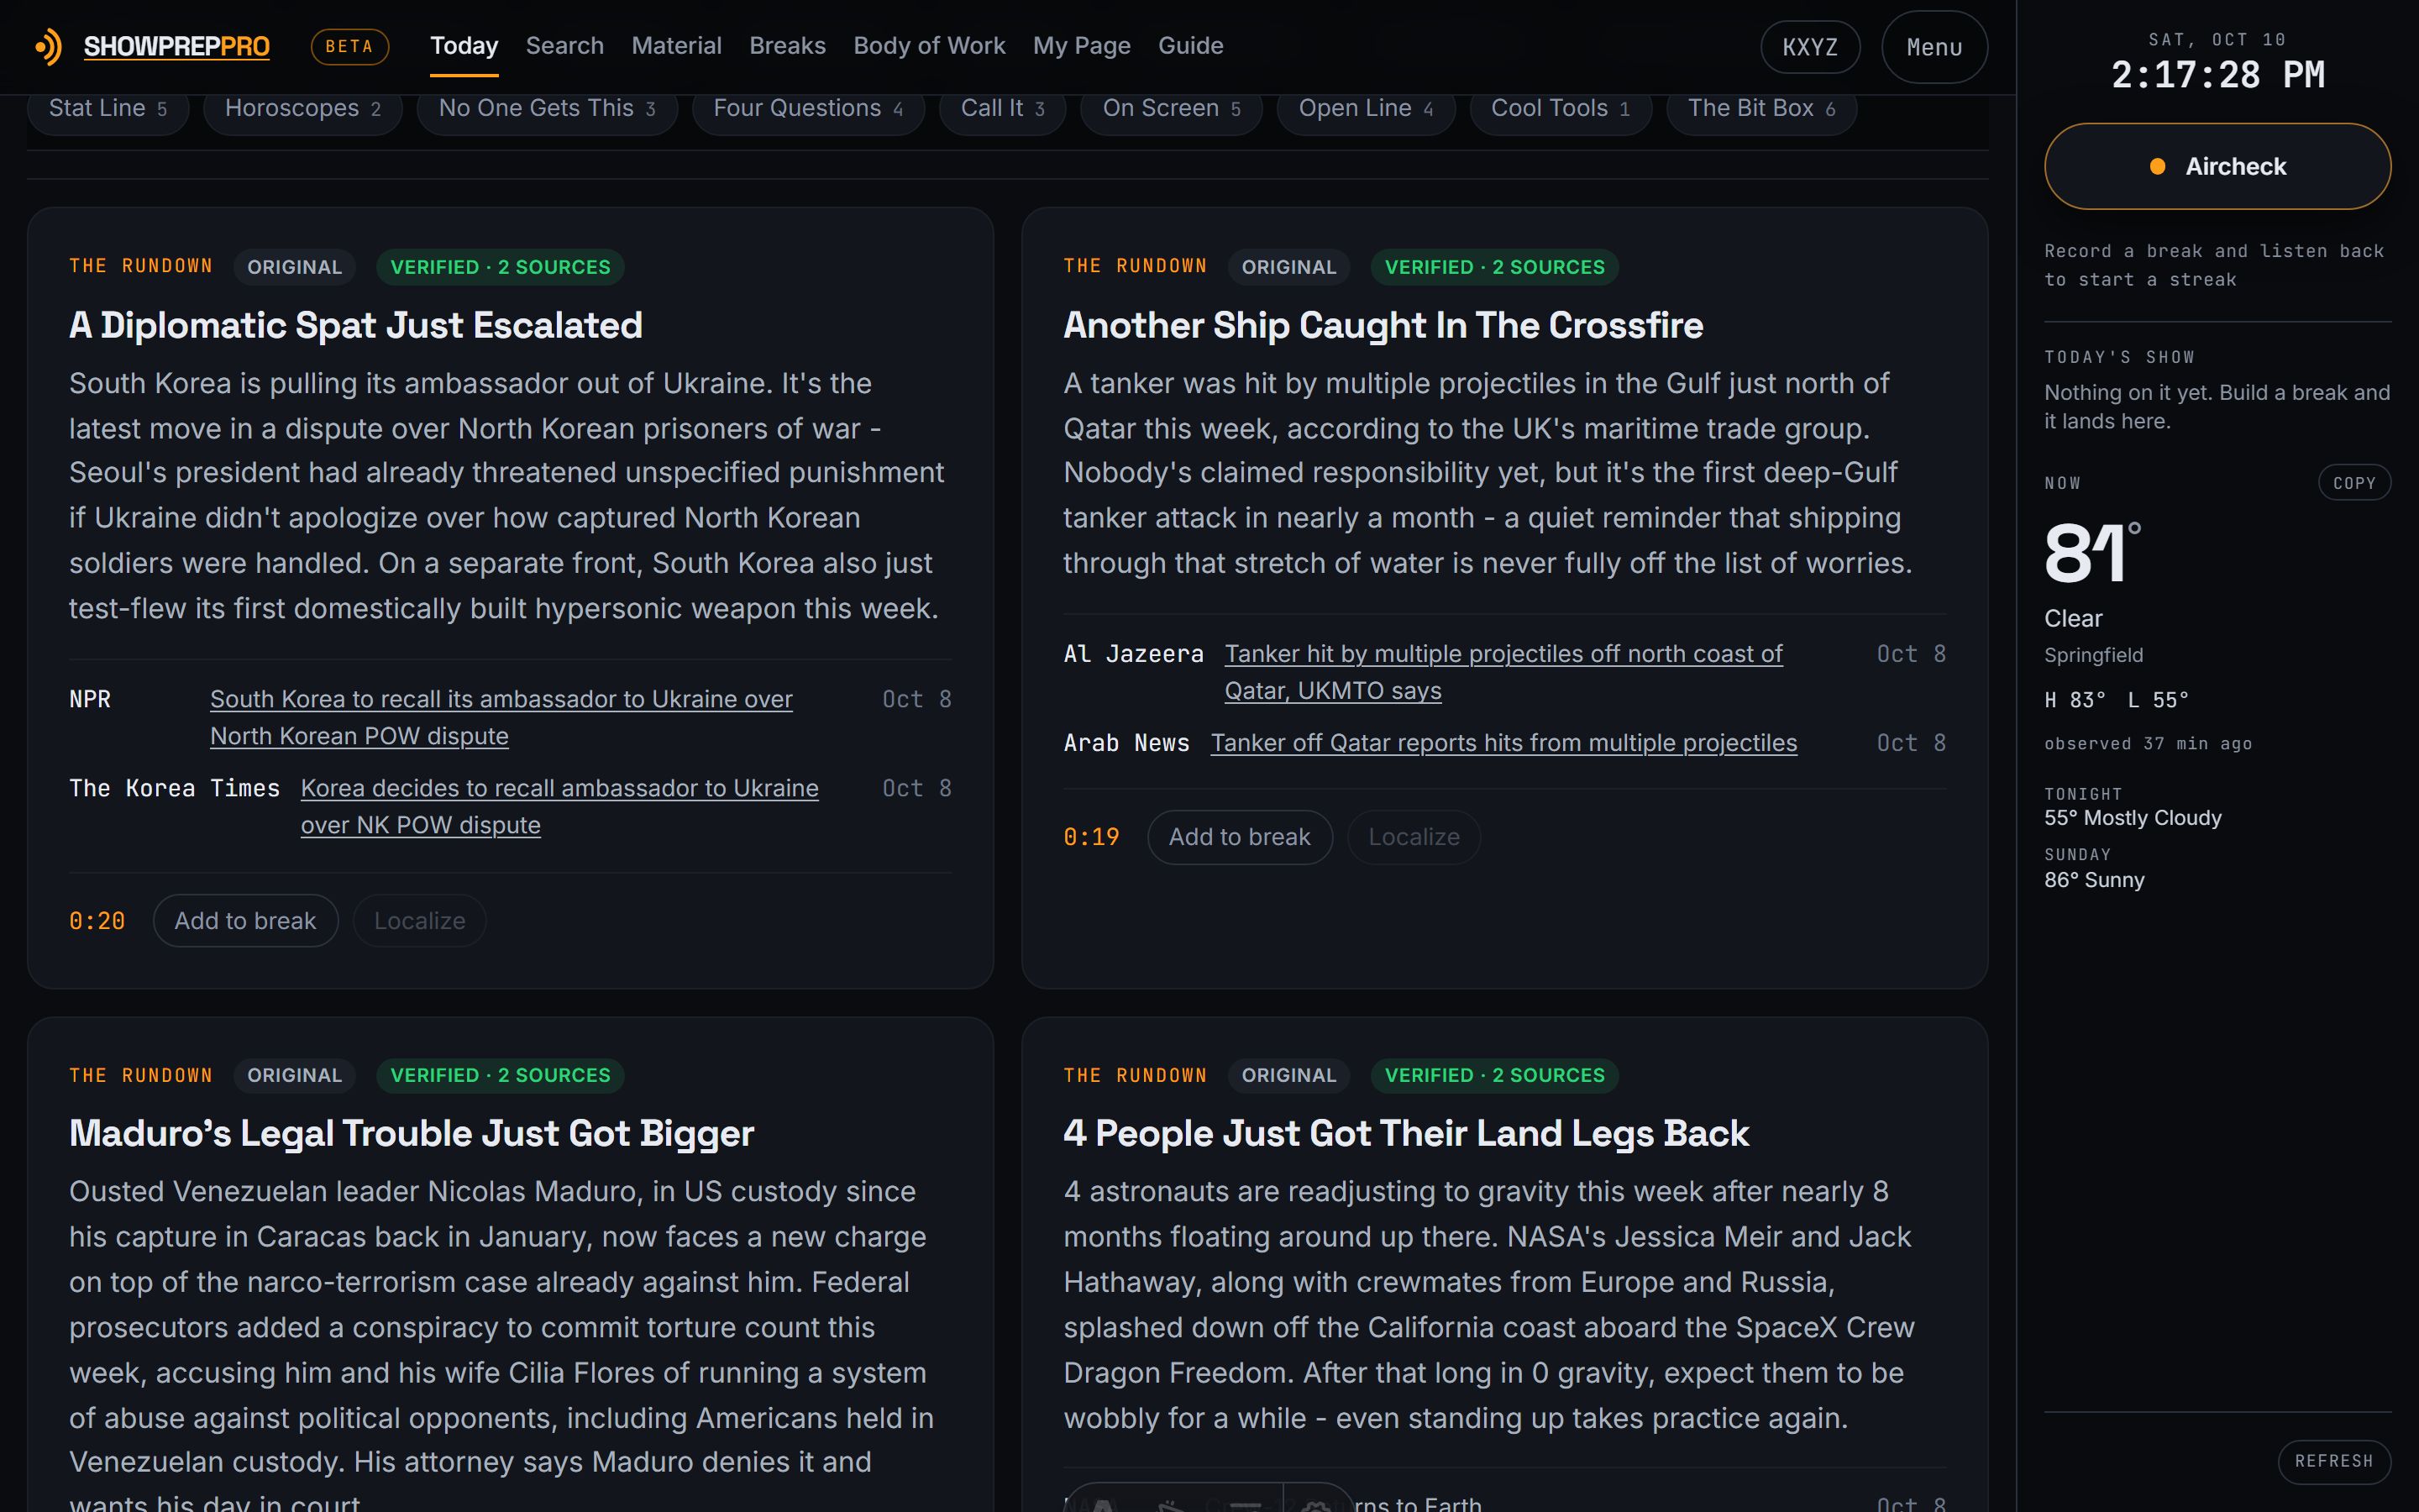Image resolution: width=2419 pixels, height=1512 pixels.
Task: Copy the current weather with COPY
Action: [2354, 483]
